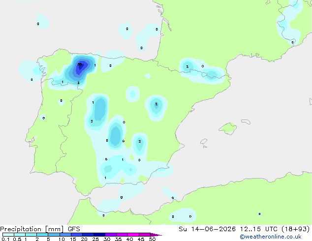Click the legend swatch between 35 and 40
Screen dimensions: 312x241
pyautogui.click(x=122, y=235)
